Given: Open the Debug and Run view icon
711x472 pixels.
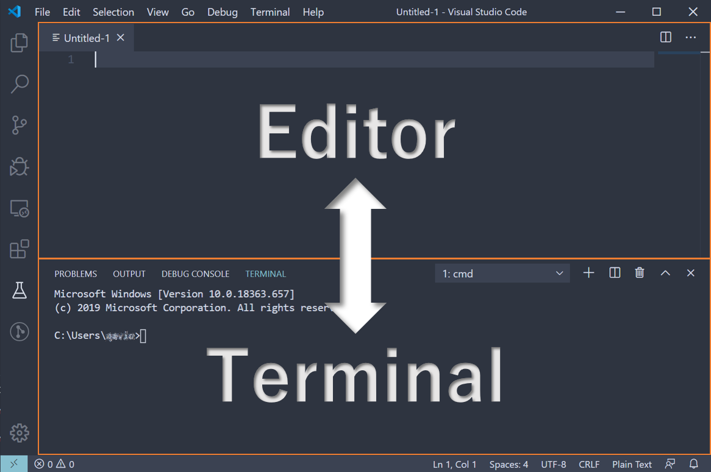Looking at the screenshot, I should tap(19, 166).
